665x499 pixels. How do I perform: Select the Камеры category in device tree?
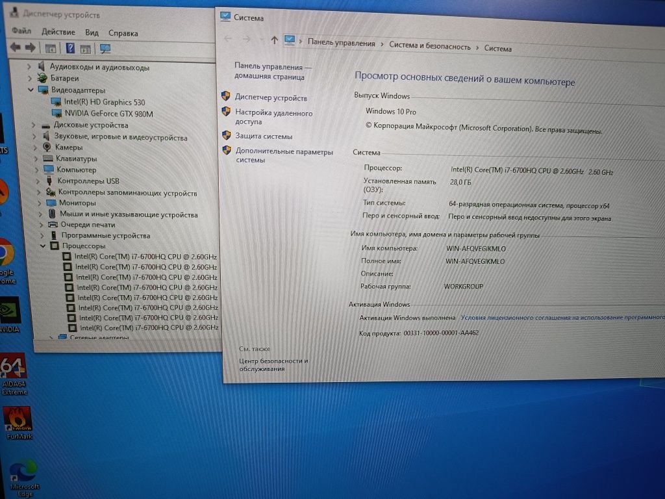pos(69,147)
